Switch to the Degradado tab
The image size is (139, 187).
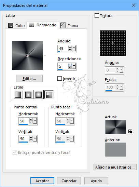coord(43,25)
